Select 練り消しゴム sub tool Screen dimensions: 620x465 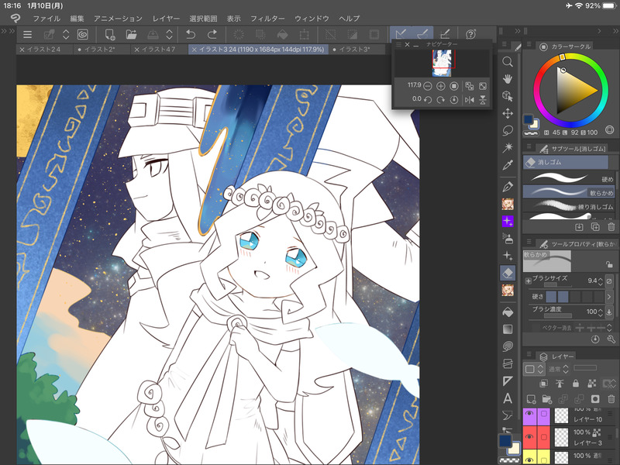(569, 206)
